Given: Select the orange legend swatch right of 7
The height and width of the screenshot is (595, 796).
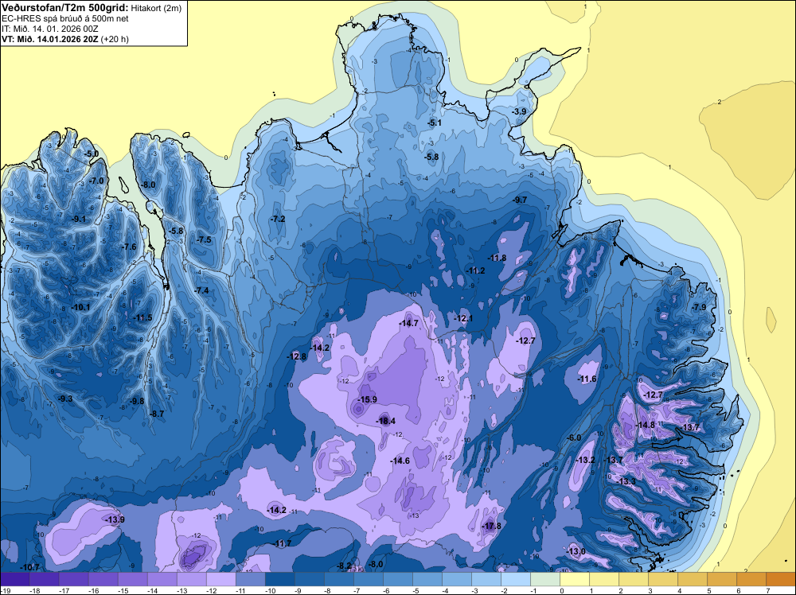Looking at the screenshot, I should click(x=781, y=579).
